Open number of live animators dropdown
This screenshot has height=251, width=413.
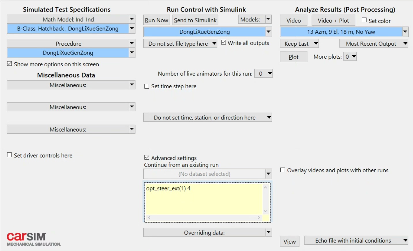(264, 74)
